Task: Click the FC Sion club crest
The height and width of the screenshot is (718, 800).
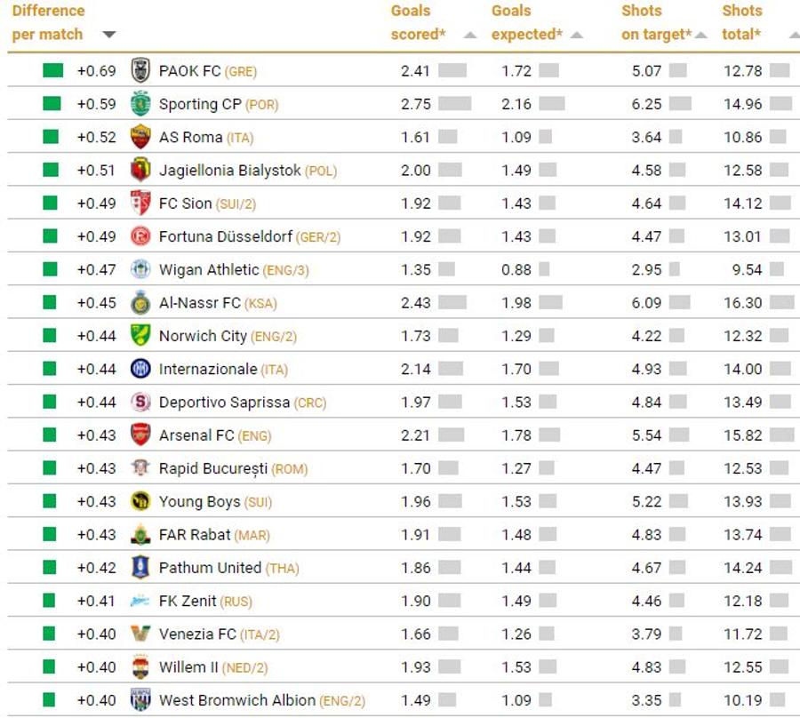Action: (140, 203)
